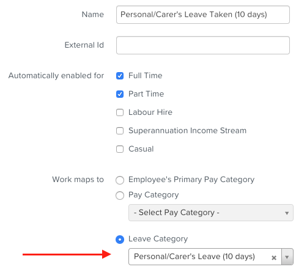Focus the External Id input field

203,45
